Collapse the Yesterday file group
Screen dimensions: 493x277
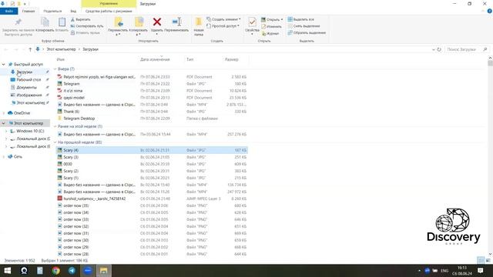coord(55,68)
